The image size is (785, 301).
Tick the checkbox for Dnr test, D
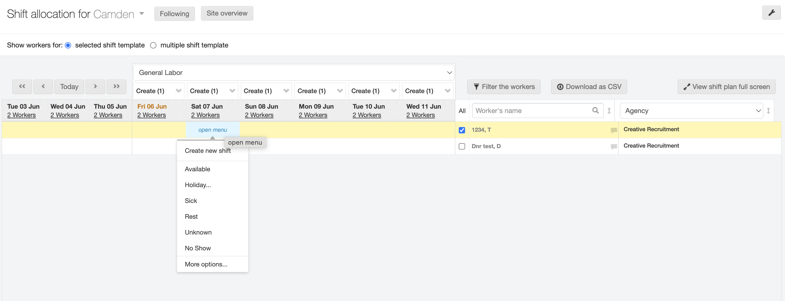point(462,146)
